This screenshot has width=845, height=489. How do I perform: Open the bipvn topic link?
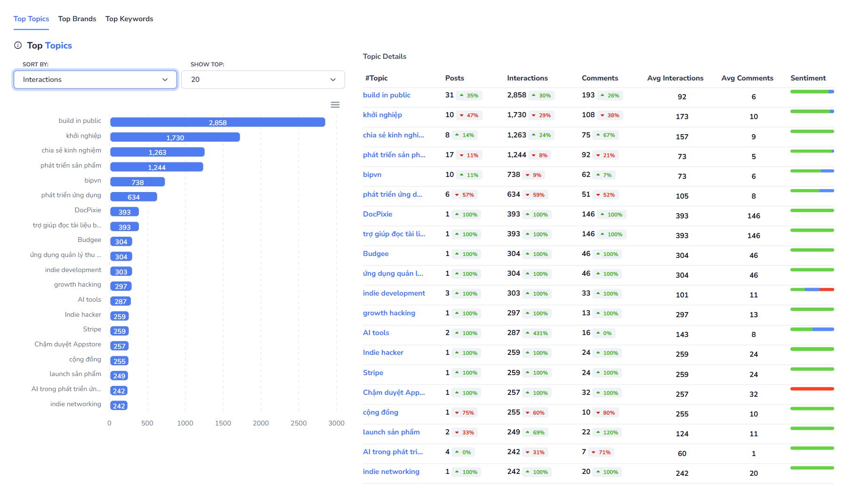[x=372, y=175]
